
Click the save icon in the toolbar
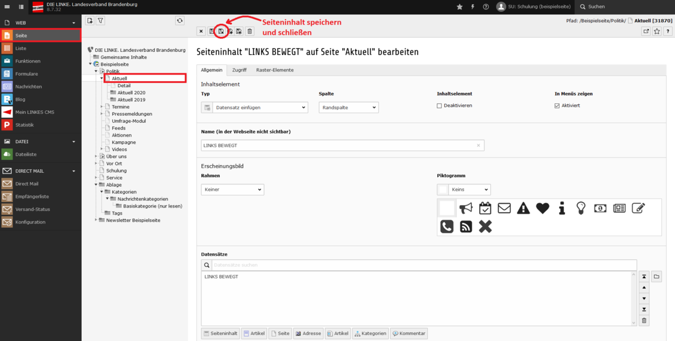click(x=211, y=31)
